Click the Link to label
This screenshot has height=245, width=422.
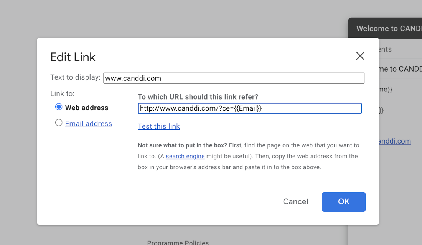tap(63, 93)
